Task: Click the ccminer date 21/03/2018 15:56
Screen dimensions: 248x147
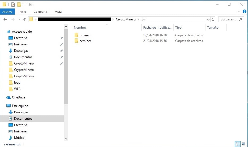Action: click(x=155, y=41)
